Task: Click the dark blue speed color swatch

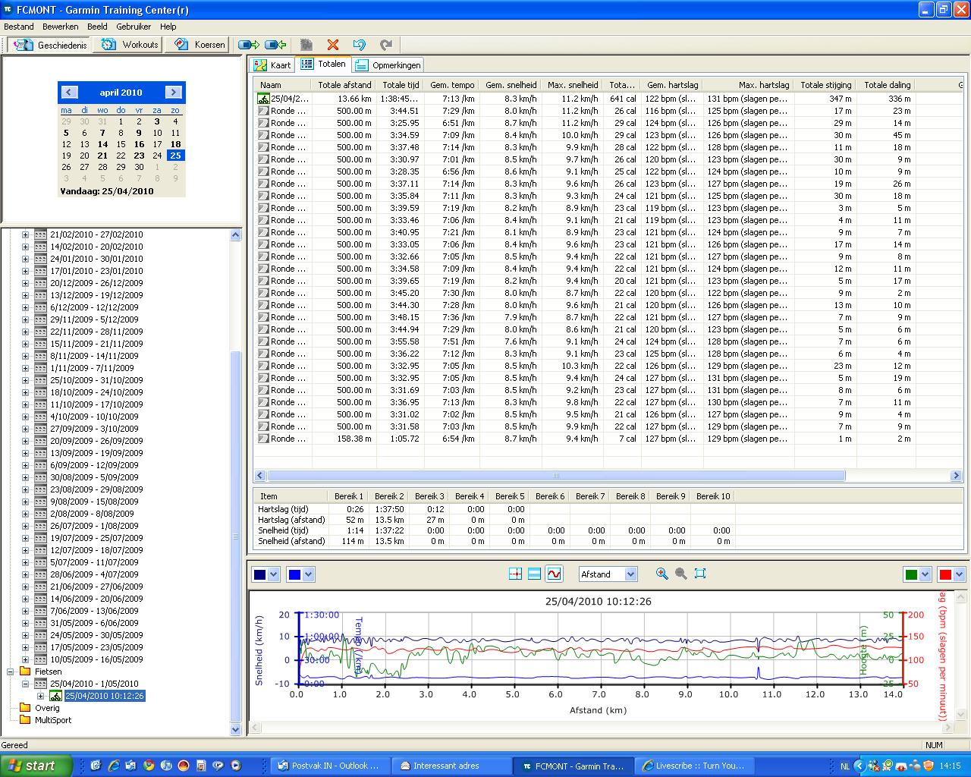Action: (x=260, y=574)
